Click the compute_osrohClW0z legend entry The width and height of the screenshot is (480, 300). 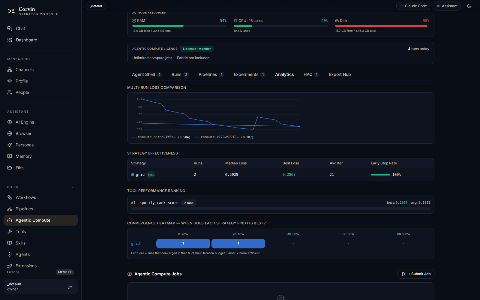coord(161,137)
